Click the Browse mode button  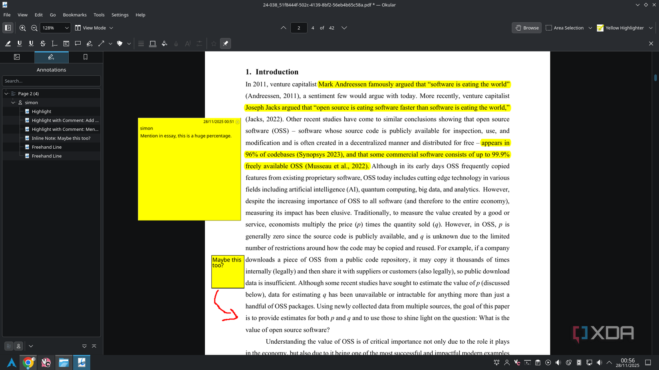(526, 28)
